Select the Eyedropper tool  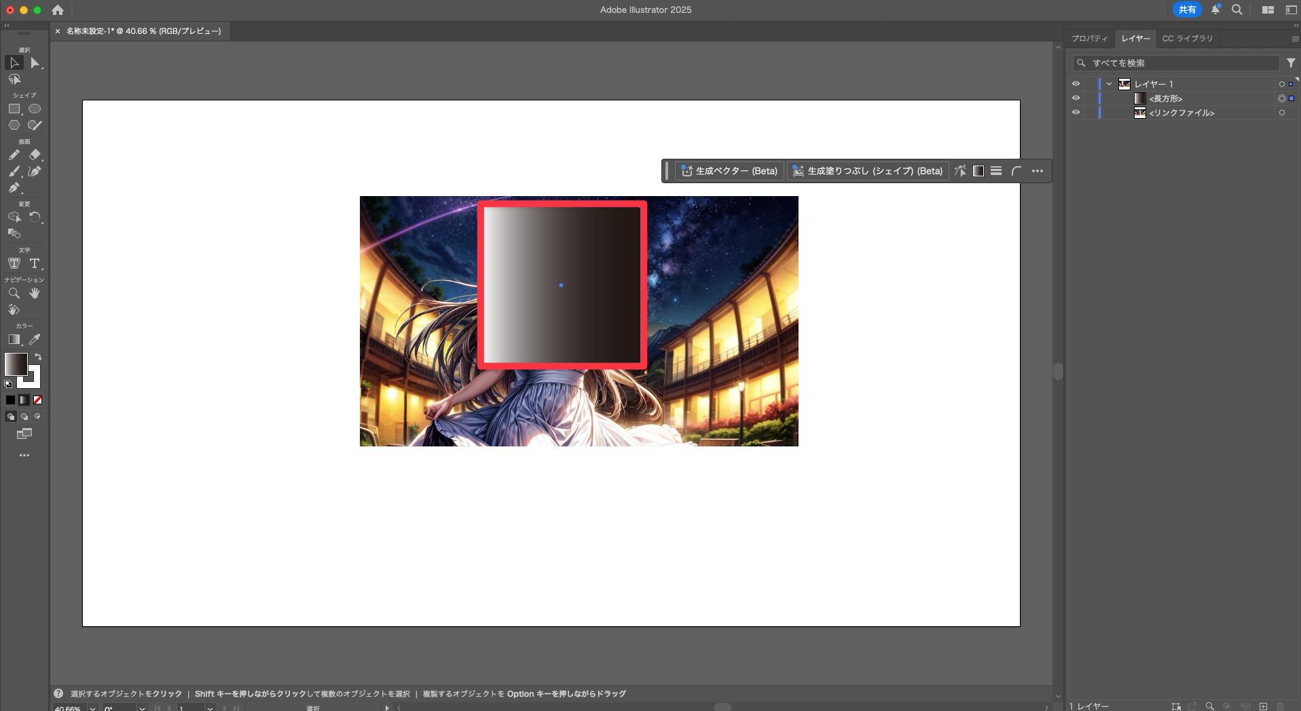tap(35, 339)
